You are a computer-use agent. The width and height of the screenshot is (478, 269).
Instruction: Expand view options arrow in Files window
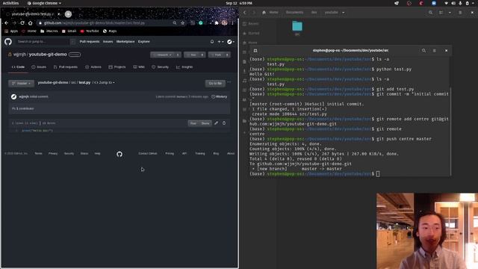pyautogui.click(x=450, y=13)
